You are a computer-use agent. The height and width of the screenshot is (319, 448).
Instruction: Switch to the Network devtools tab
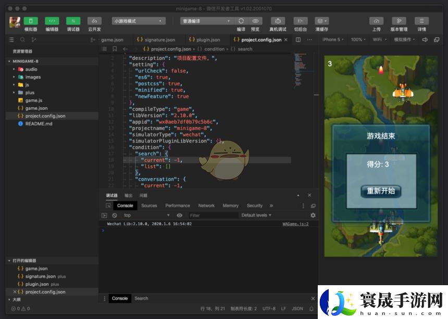pyautogui.click(x=206, y=206)
